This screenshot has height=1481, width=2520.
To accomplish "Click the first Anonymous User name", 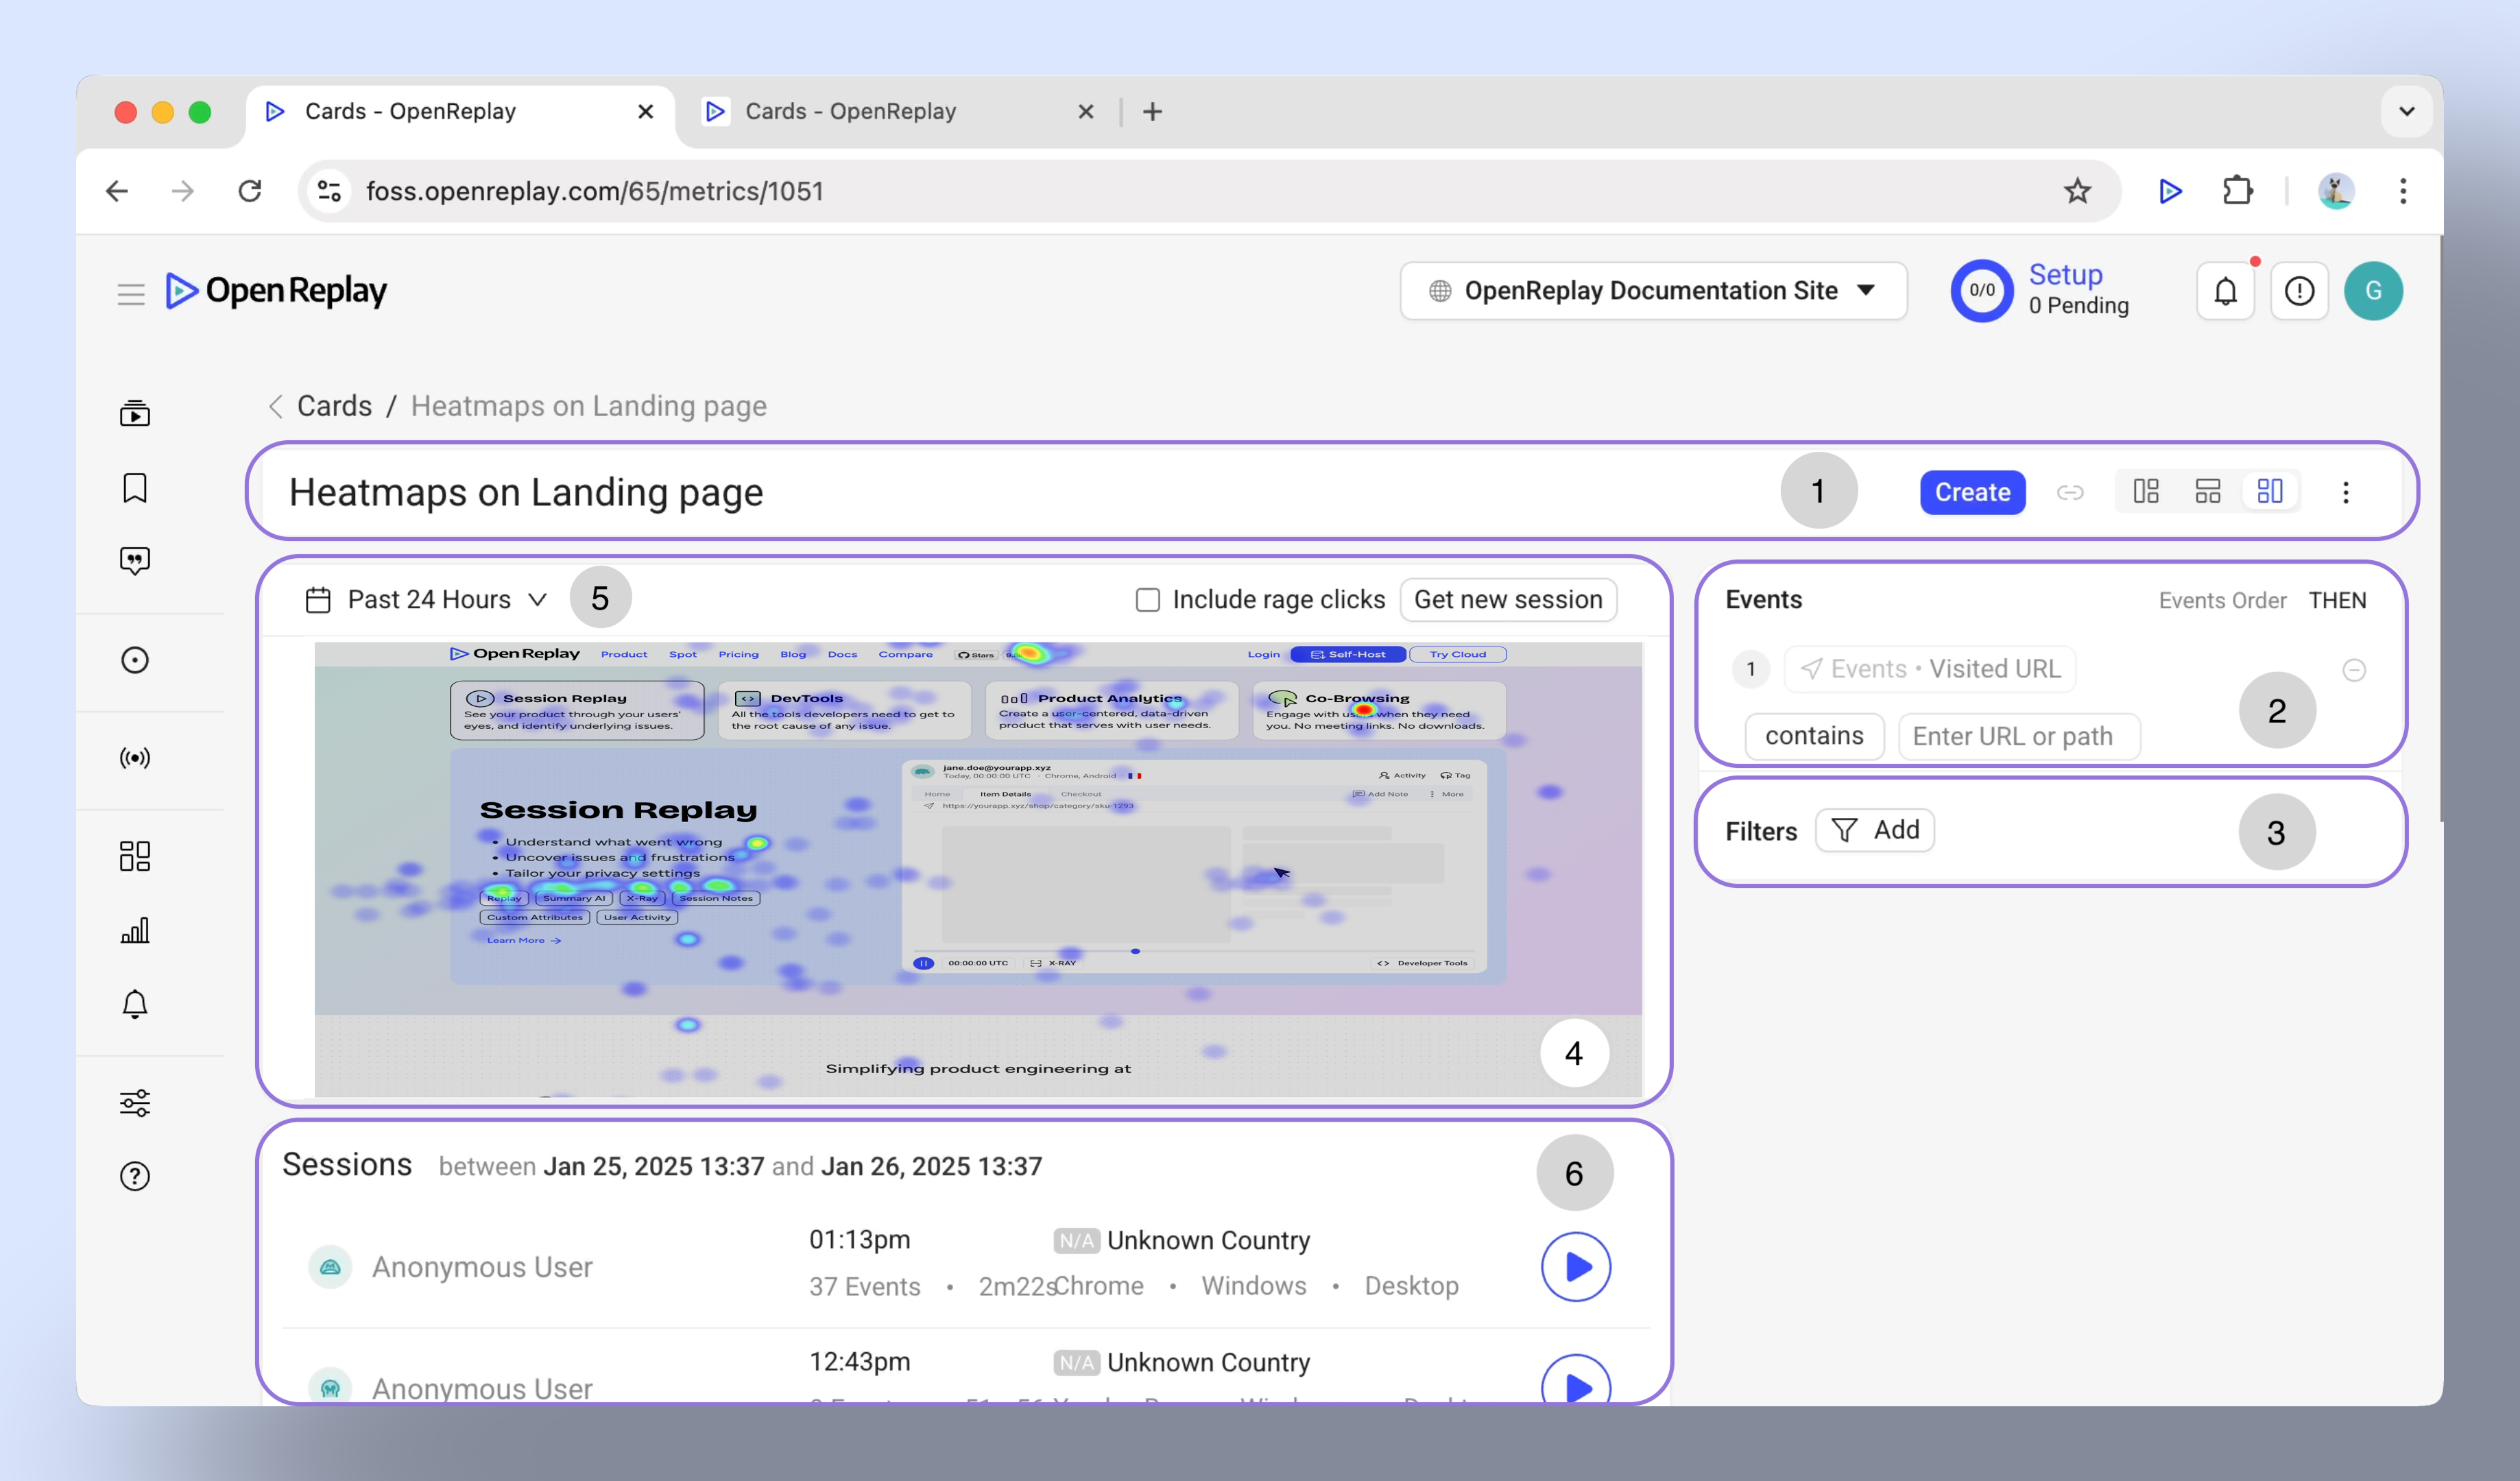I will pos(482,1267).
